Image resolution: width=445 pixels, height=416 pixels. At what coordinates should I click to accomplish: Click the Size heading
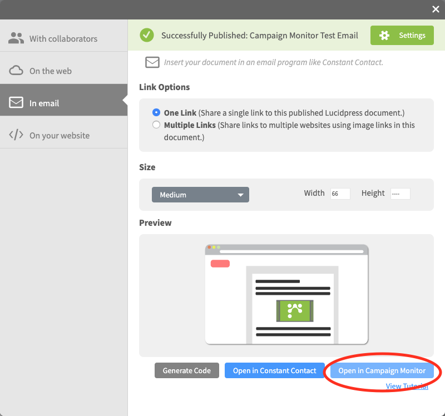147,167
